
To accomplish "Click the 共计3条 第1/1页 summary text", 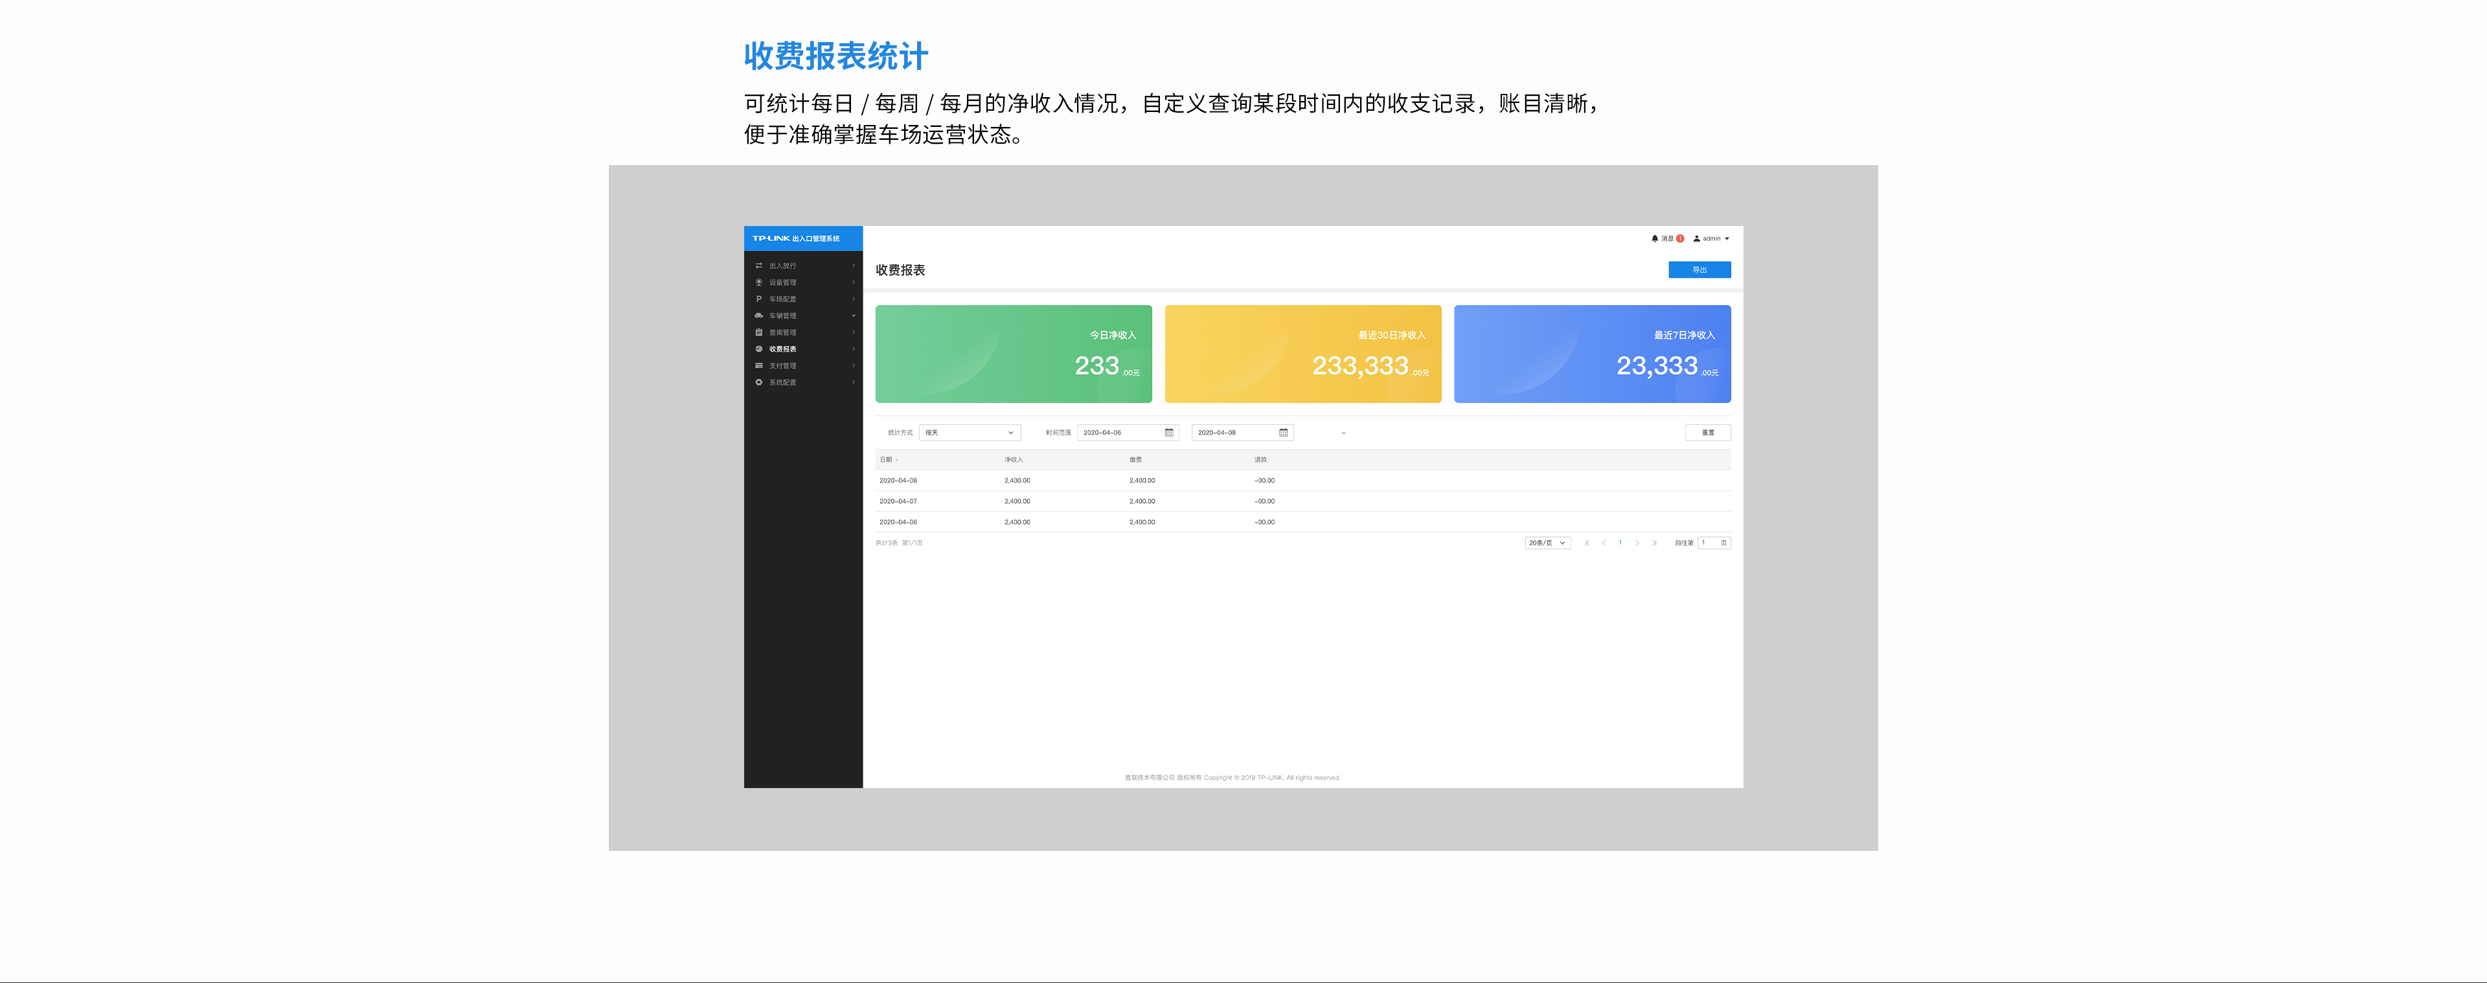I will tap(899, 543).
